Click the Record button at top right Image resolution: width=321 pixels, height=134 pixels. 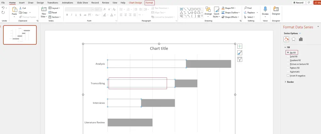pos(298,3)
